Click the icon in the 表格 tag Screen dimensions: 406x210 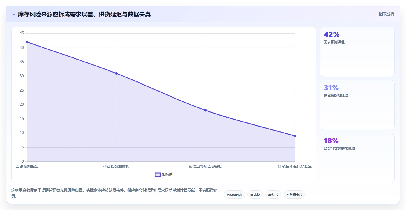click(252, 195)
